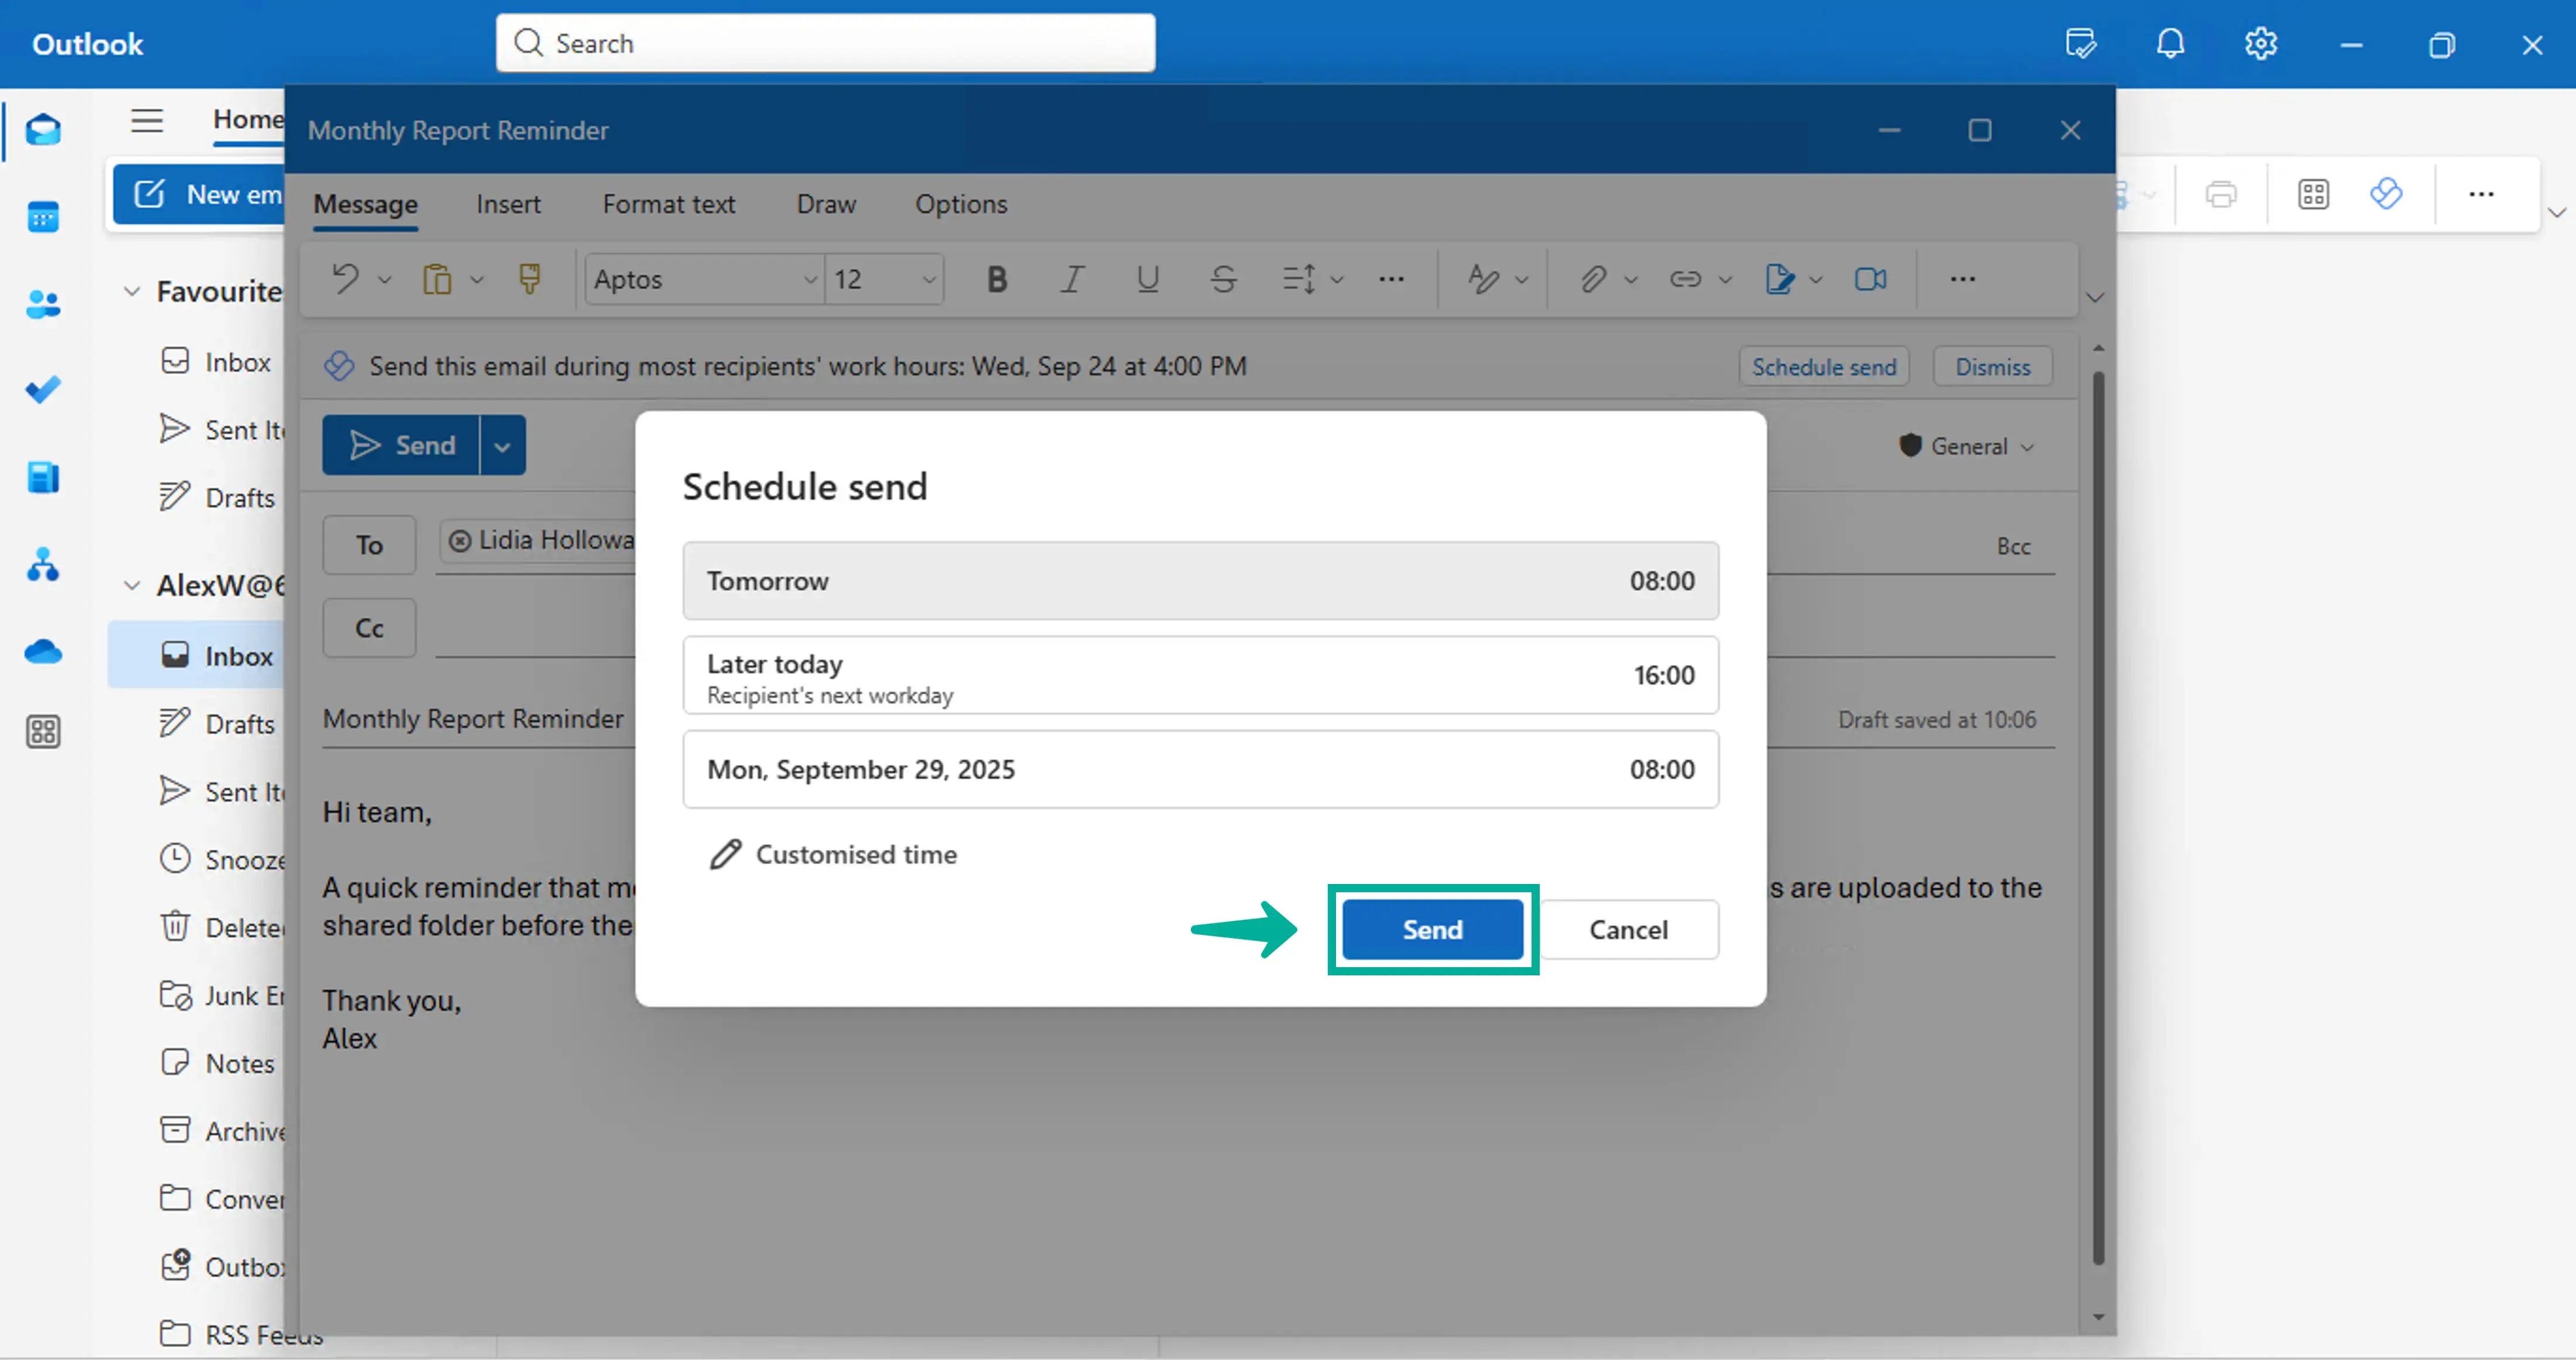Open the Draw ribbon tab
Screen dimensions: 2576x1360
[x=826, y=204]
